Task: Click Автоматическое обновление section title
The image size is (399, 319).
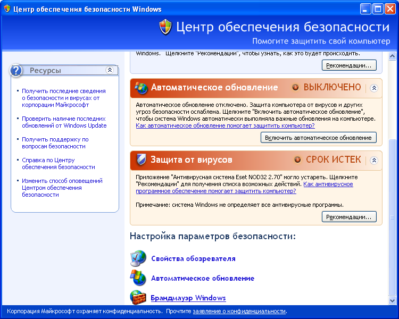Action: [x=214, y=88]
